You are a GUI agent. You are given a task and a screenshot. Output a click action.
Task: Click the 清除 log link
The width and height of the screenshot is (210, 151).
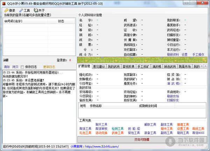[x=7, y=67]
